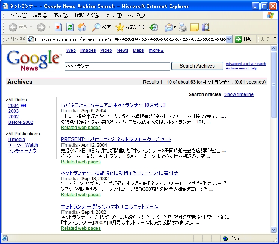Open the お気に入り(A) menu
Screen dimensions: 279x244
tap(87, 15)
